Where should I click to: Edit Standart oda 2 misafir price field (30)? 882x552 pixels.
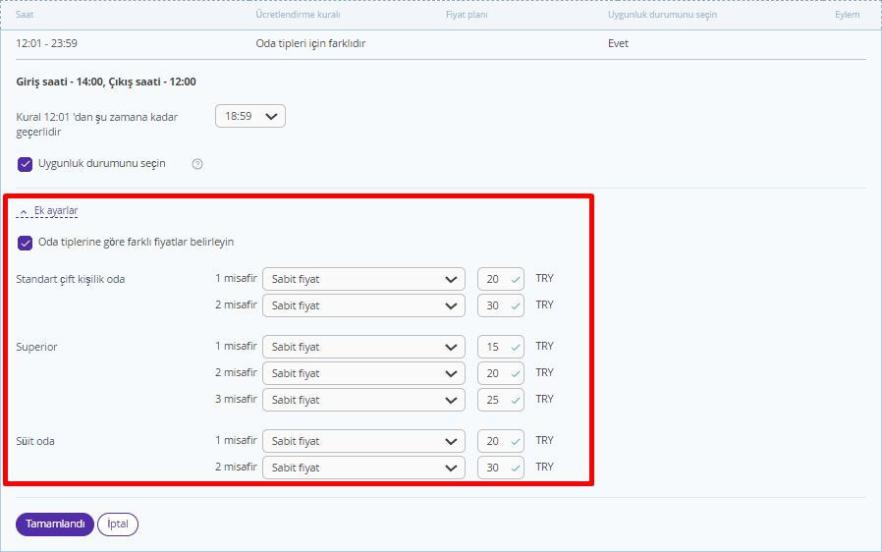click(501, 305)
